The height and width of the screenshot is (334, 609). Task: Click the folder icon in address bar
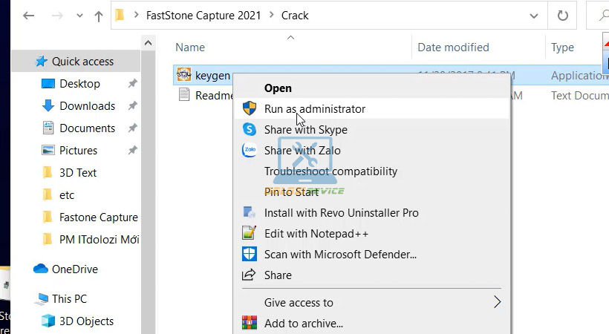120,15
